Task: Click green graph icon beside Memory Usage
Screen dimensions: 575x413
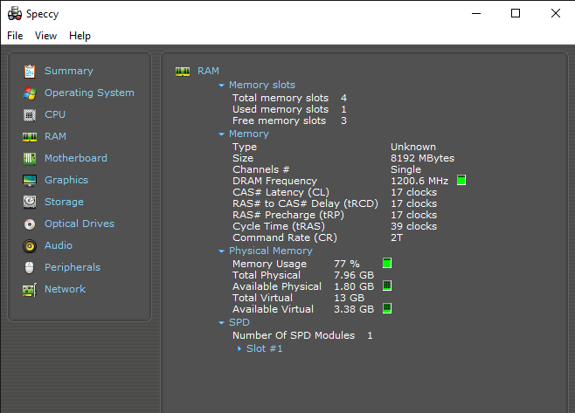Action: click(x=387, y=263)
